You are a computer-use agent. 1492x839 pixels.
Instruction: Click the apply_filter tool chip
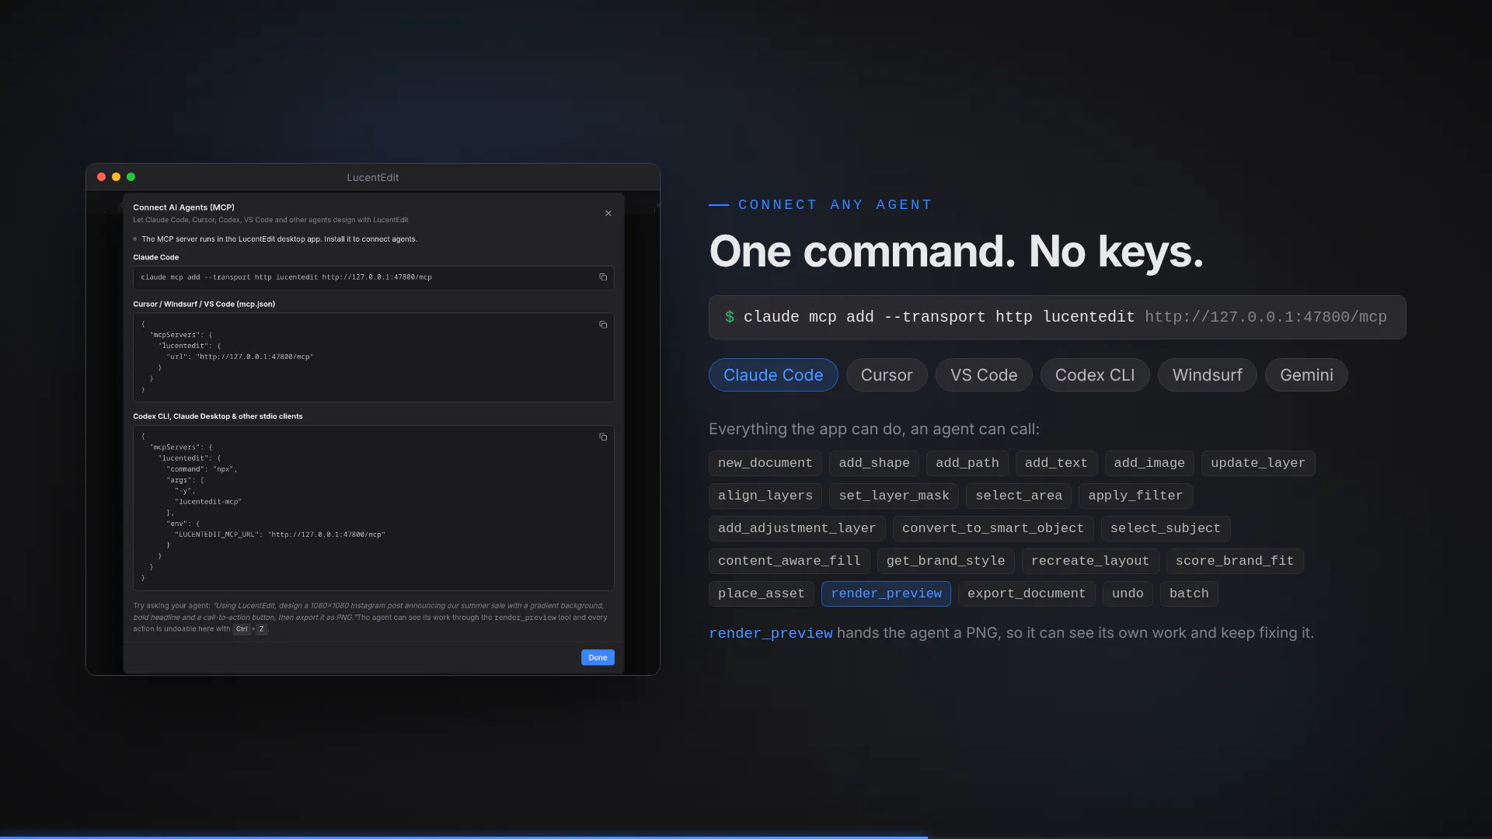(x=1135, y=496)
